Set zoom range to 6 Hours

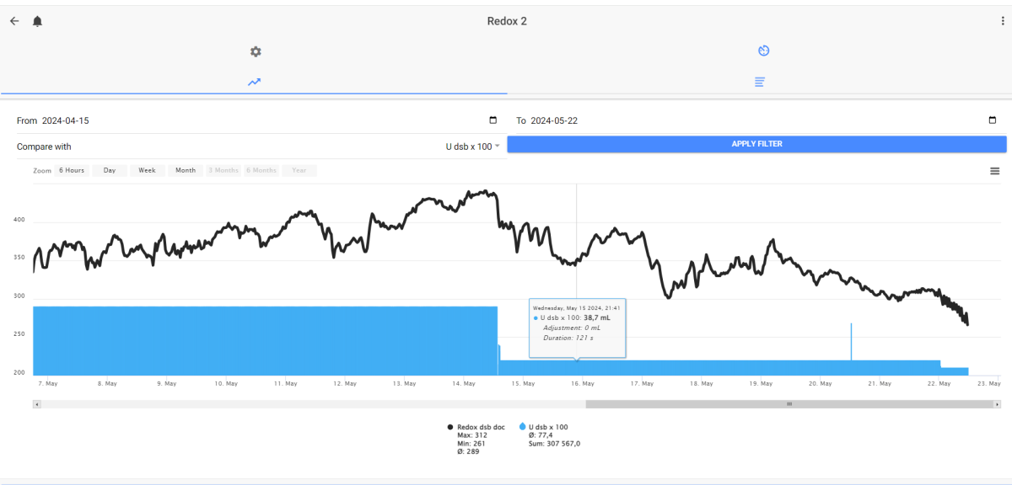(x=72, y=170)
